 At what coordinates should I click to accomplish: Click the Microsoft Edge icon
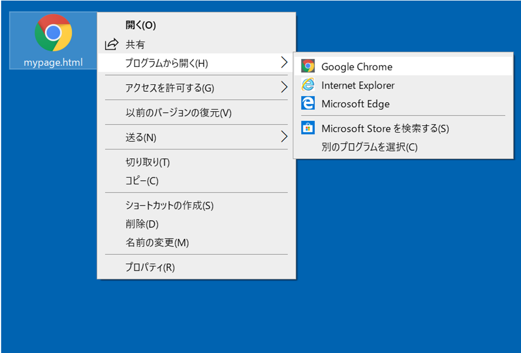pos(308,103)
